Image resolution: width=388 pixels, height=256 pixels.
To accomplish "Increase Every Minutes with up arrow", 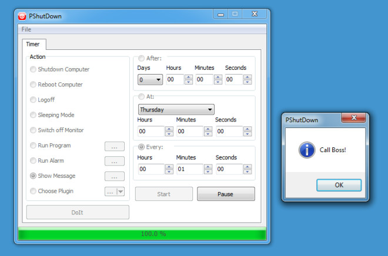I will click(x=208, y=167).
